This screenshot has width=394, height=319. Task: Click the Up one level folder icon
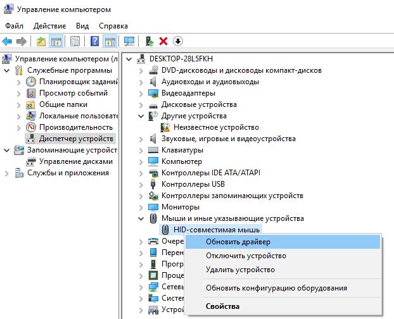point(41,41)
